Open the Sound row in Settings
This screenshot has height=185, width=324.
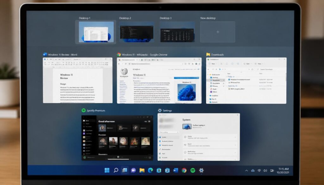click(x=210, y=145)
